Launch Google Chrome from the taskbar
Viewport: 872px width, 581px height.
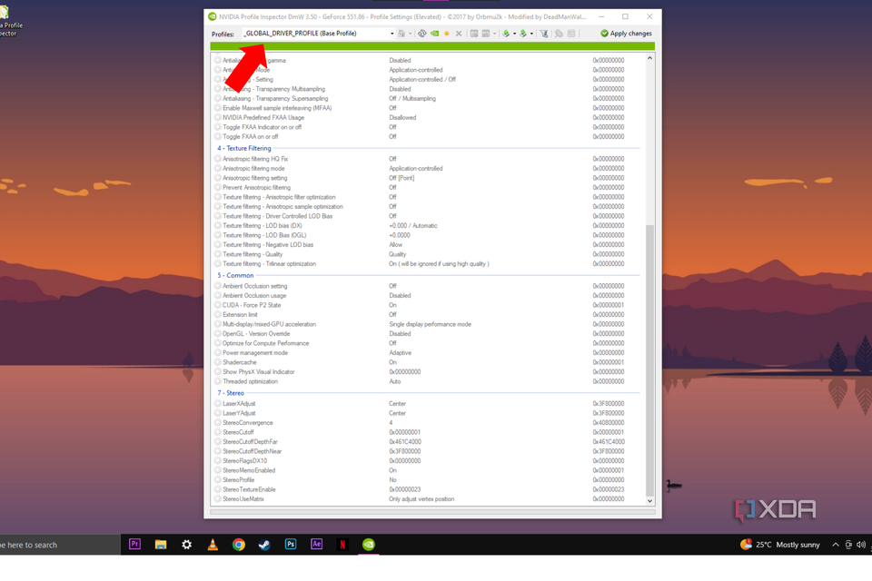pos(238,544)
